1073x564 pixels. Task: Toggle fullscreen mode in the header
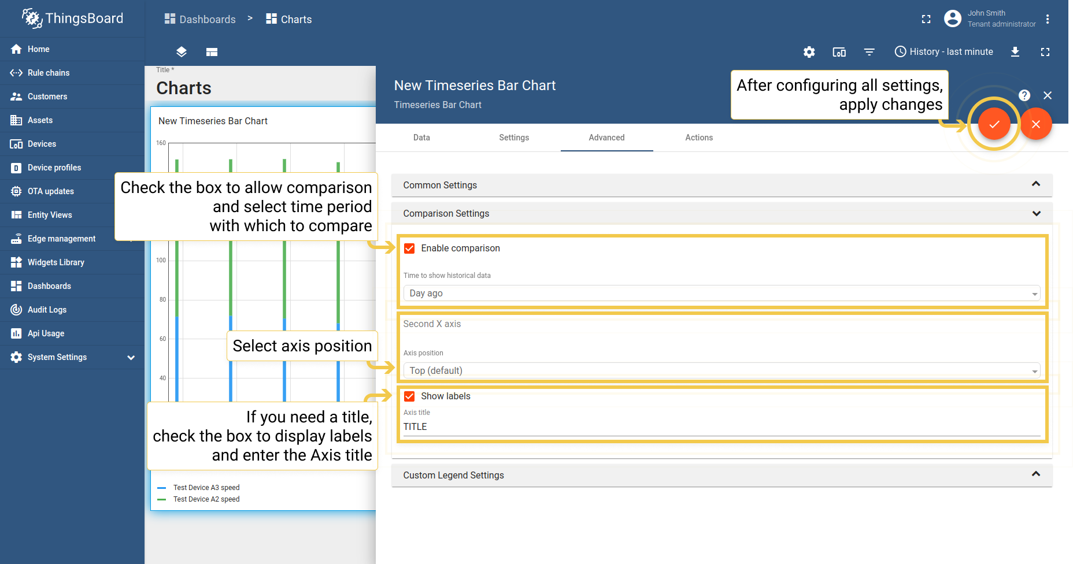click(x=926, y=18)
